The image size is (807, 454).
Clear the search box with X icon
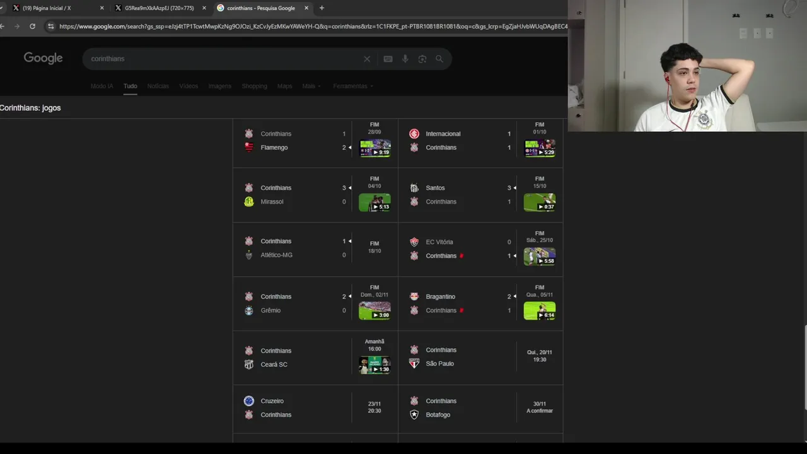367,59
